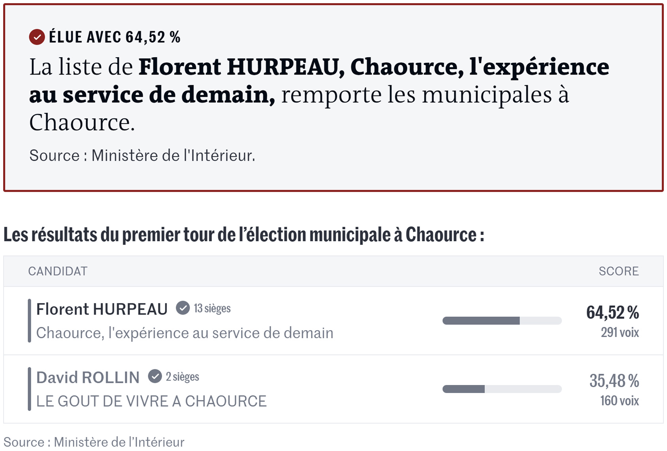Click the 13 sièges label
The width and height of the screenshot is (667, 451).
pyautogui.click(x=212, y=308)
